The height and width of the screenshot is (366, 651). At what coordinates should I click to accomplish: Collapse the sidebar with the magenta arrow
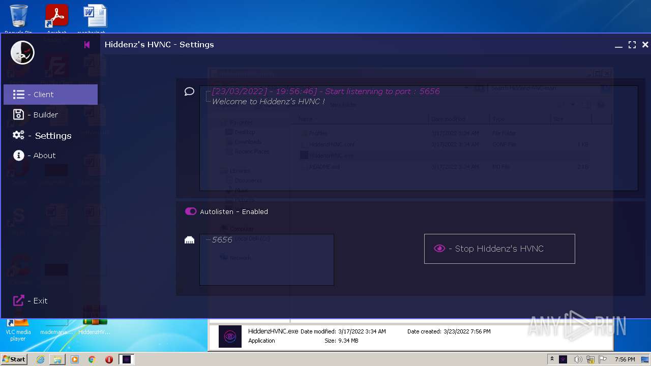point(87,45)
